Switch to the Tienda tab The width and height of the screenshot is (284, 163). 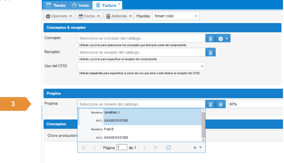tap(56, 5)
